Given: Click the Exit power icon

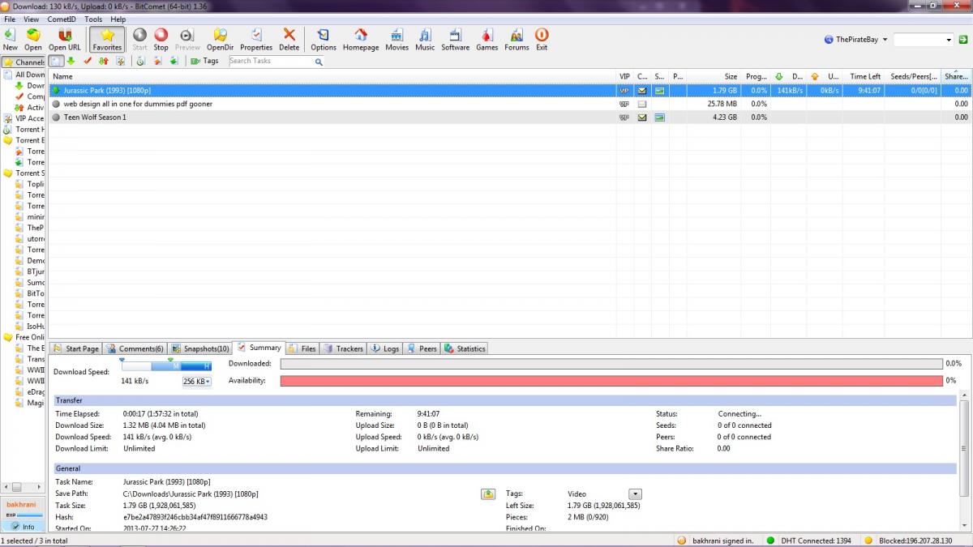Looking at the screenshot, I should (542, 39).
